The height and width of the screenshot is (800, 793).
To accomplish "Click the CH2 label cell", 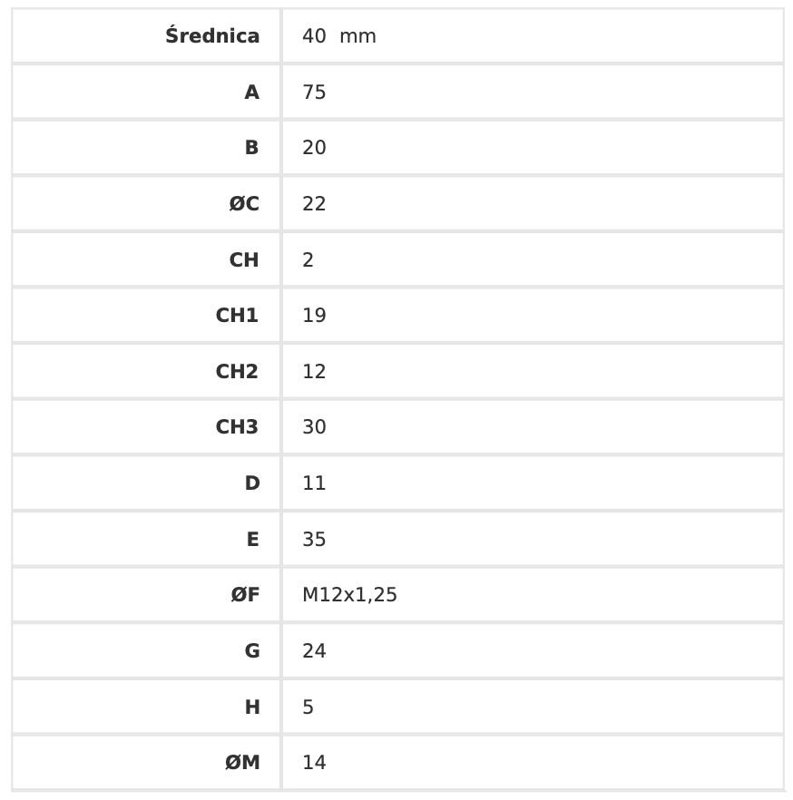I will coord(237,372).
